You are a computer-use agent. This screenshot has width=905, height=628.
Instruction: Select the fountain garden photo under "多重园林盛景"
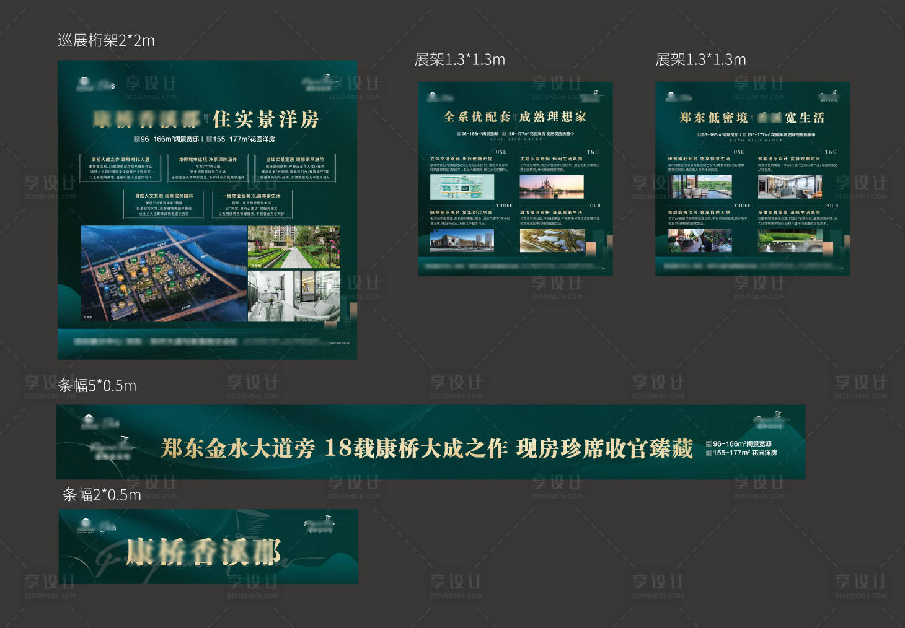click(x=790, y=240)
